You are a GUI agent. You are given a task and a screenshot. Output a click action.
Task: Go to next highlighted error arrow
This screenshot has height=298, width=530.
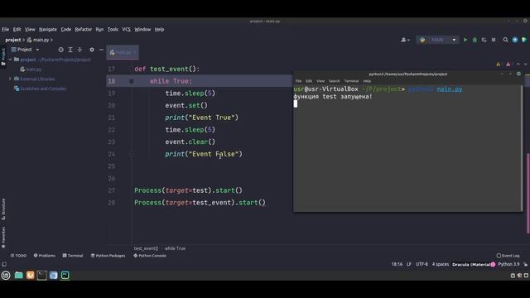coord(525,64)
